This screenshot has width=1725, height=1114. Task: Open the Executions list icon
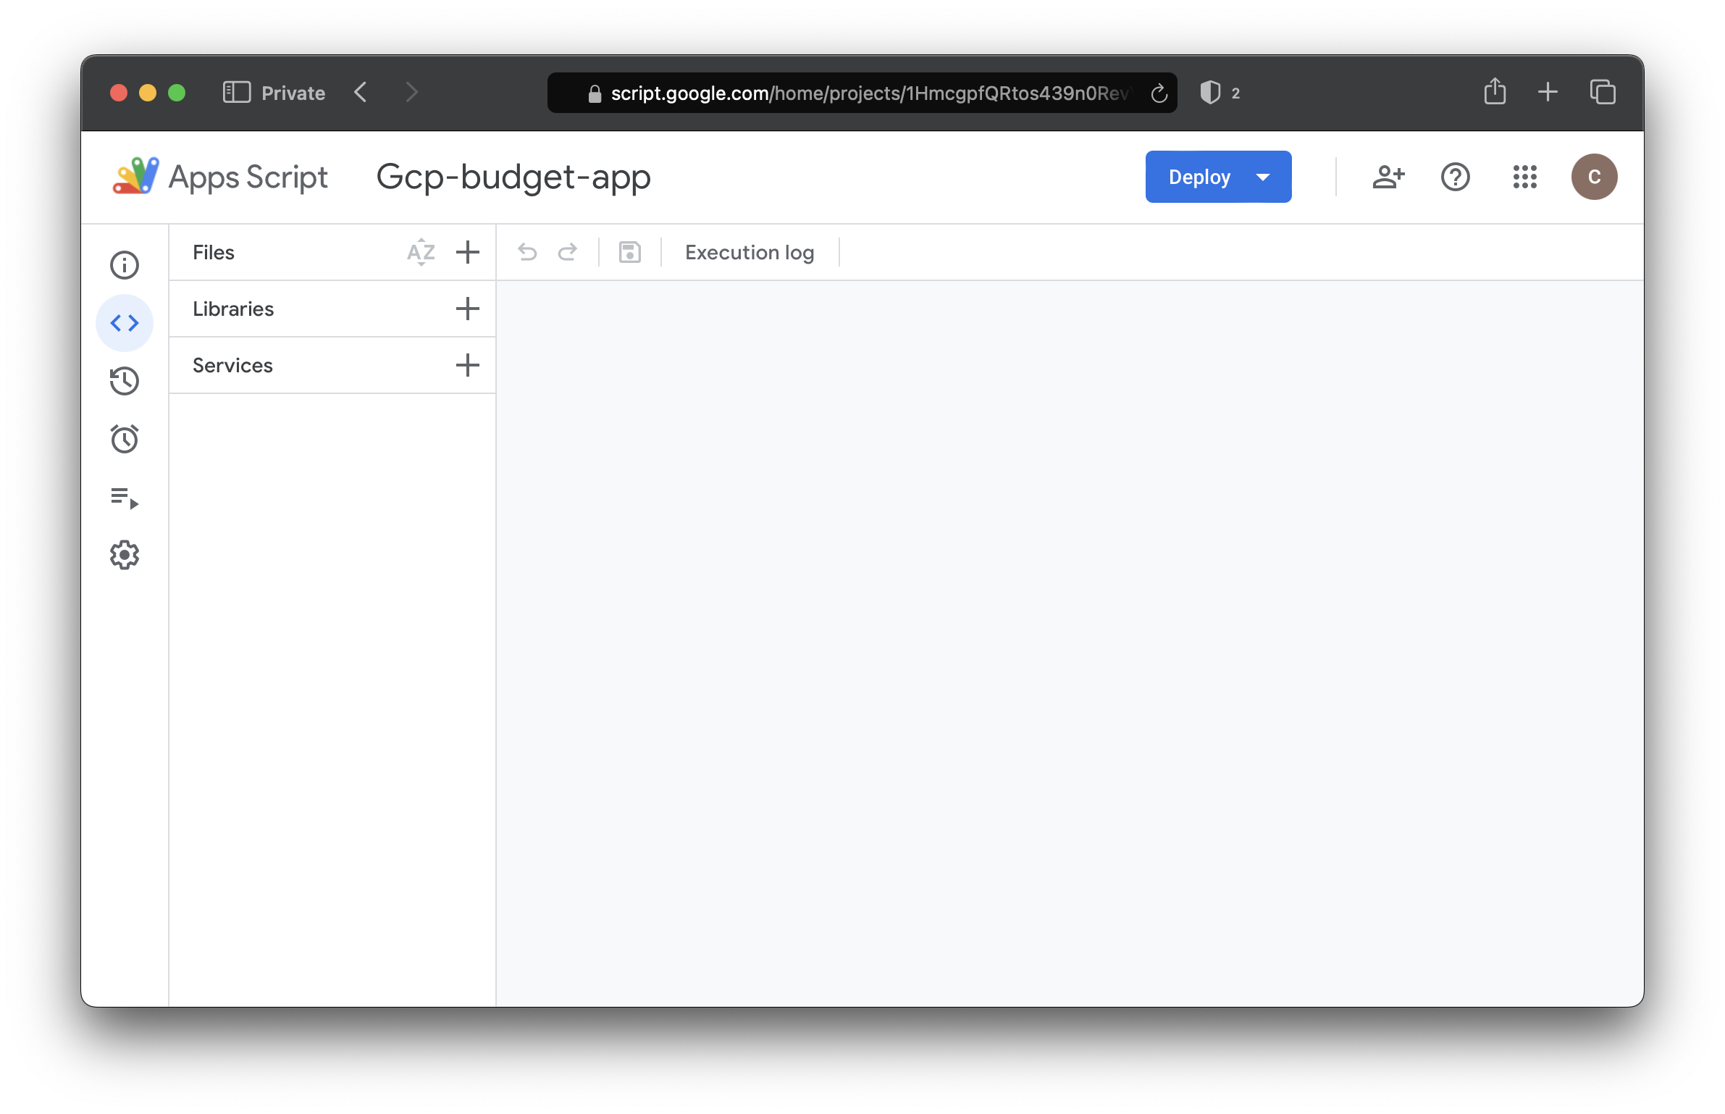tap(125, 498)
